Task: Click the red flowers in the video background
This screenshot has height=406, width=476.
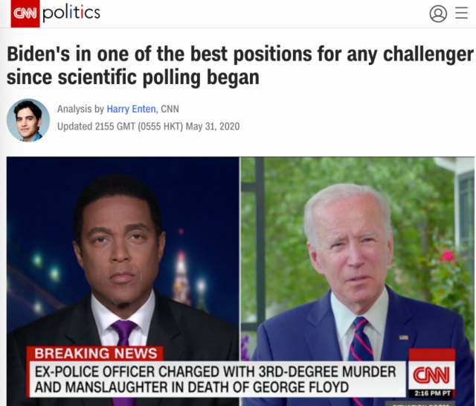Action: [446, 254]
